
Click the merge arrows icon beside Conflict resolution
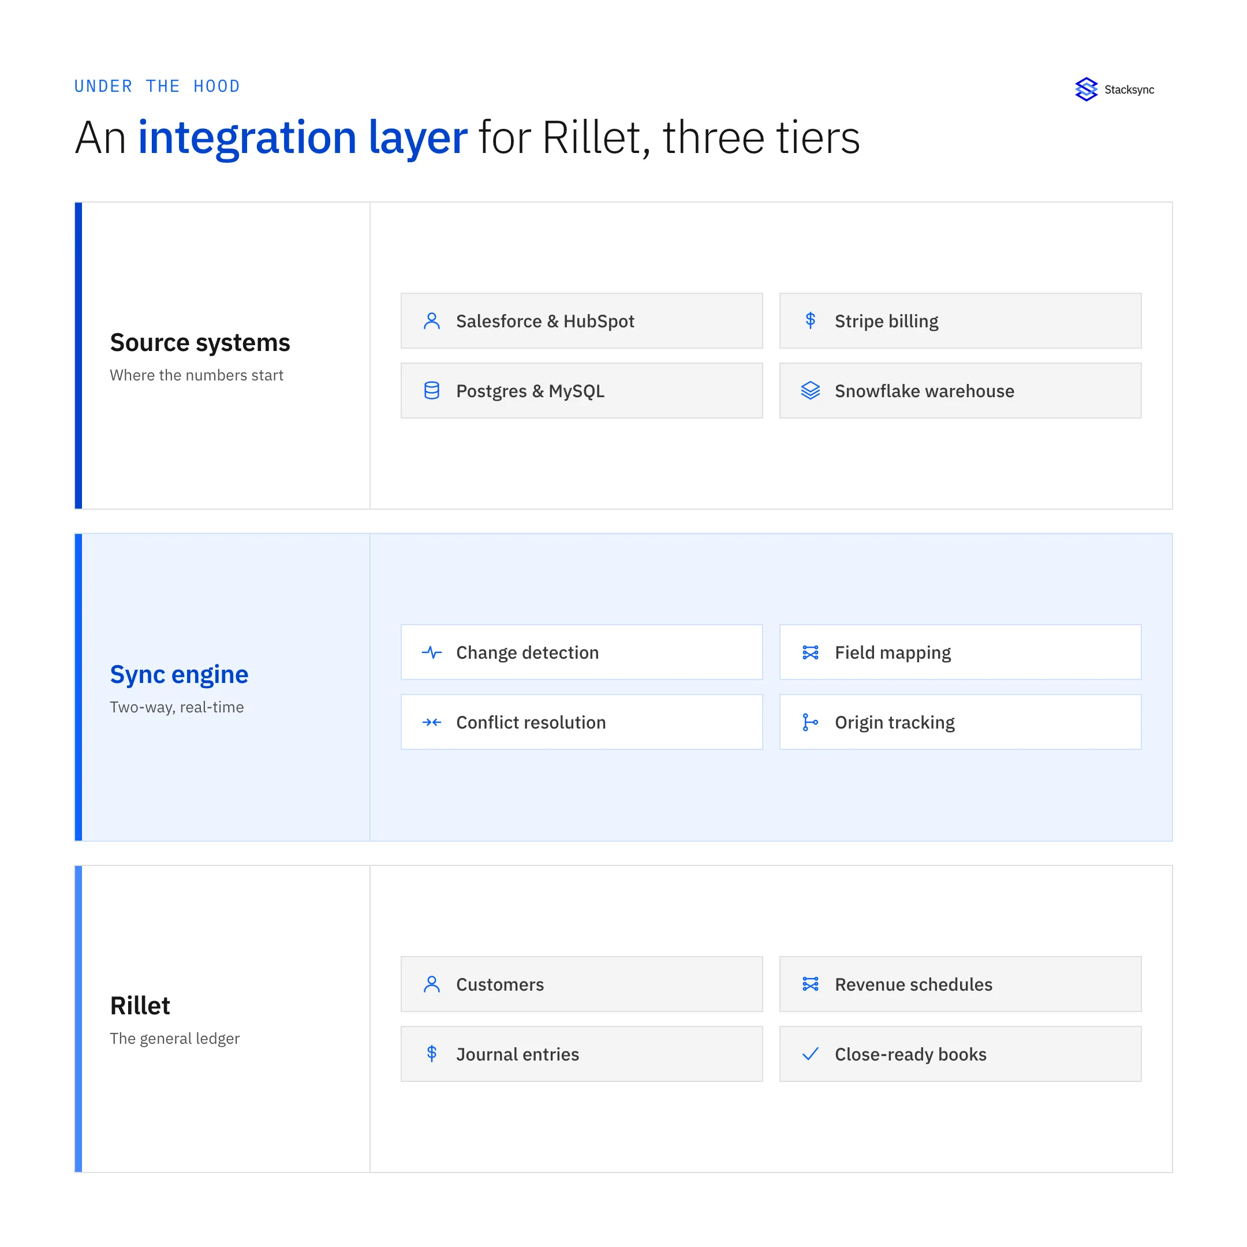[x=432, y=722]
